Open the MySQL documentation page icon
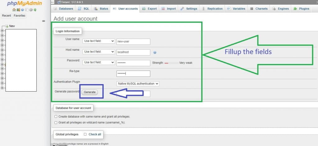 27,10
